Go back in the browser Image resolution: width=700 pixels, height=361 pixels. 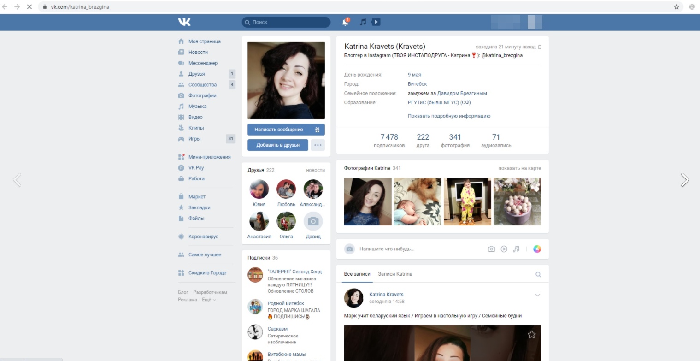[5, 7]
